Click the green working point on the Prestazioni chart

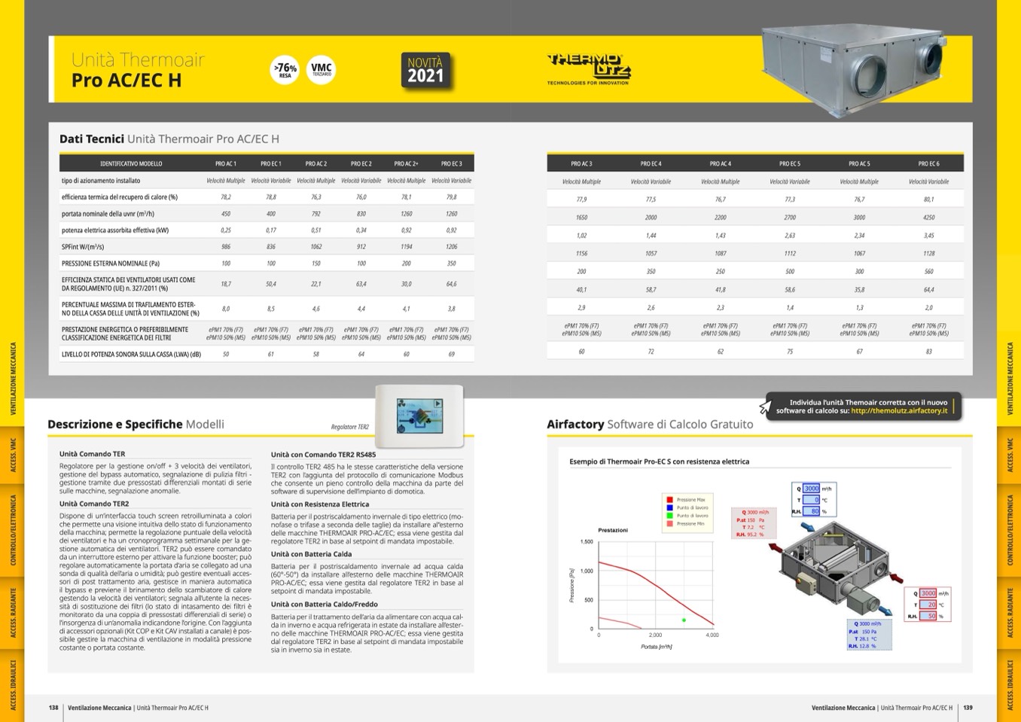pyautogui.click(x=684, y=620)
